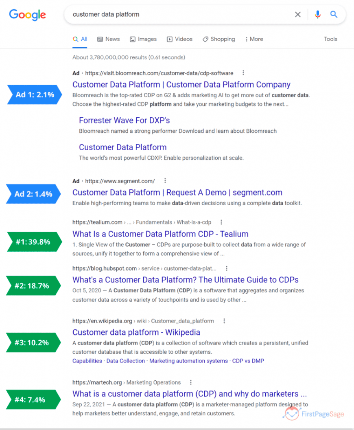Open three-dot menu beside tealium.com result

pos(221,222)
